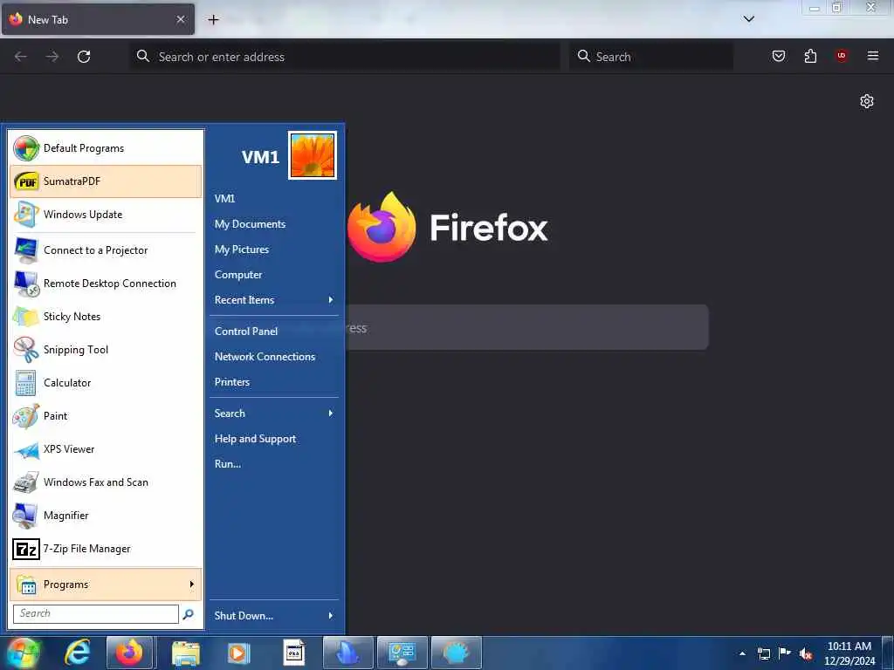
Task: Open the Pocket save icon
Action: [x=779, y=56]
